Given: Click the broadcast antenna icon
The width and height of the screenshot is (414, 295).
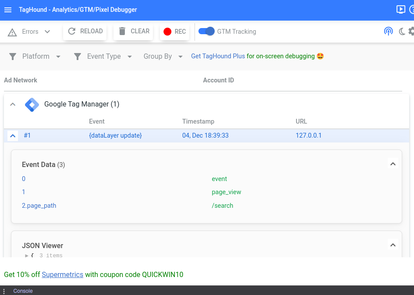Looking at the screenshot, I should coord(388,32).
